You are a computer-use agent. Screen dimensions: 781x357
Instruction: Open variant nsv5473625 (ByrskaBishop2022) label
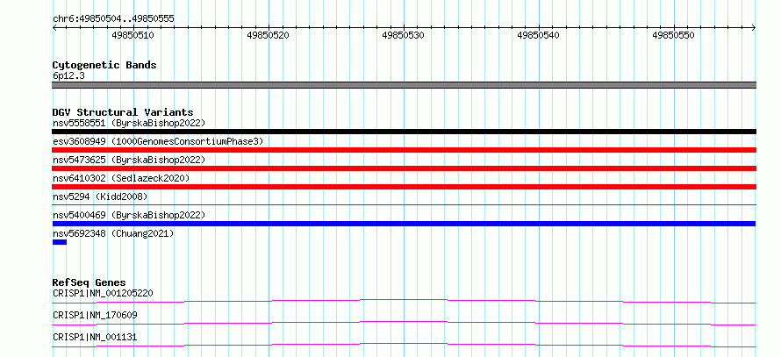click(x=129, y=160)
